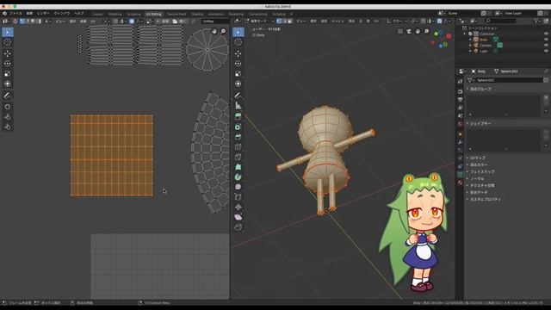551x310 pixels.
Task: Select the Poly Build tool
Action: click(238, 167)
